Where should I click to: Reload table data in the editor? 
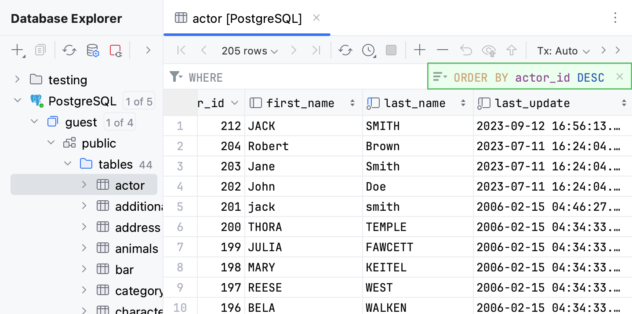(345, 50)
